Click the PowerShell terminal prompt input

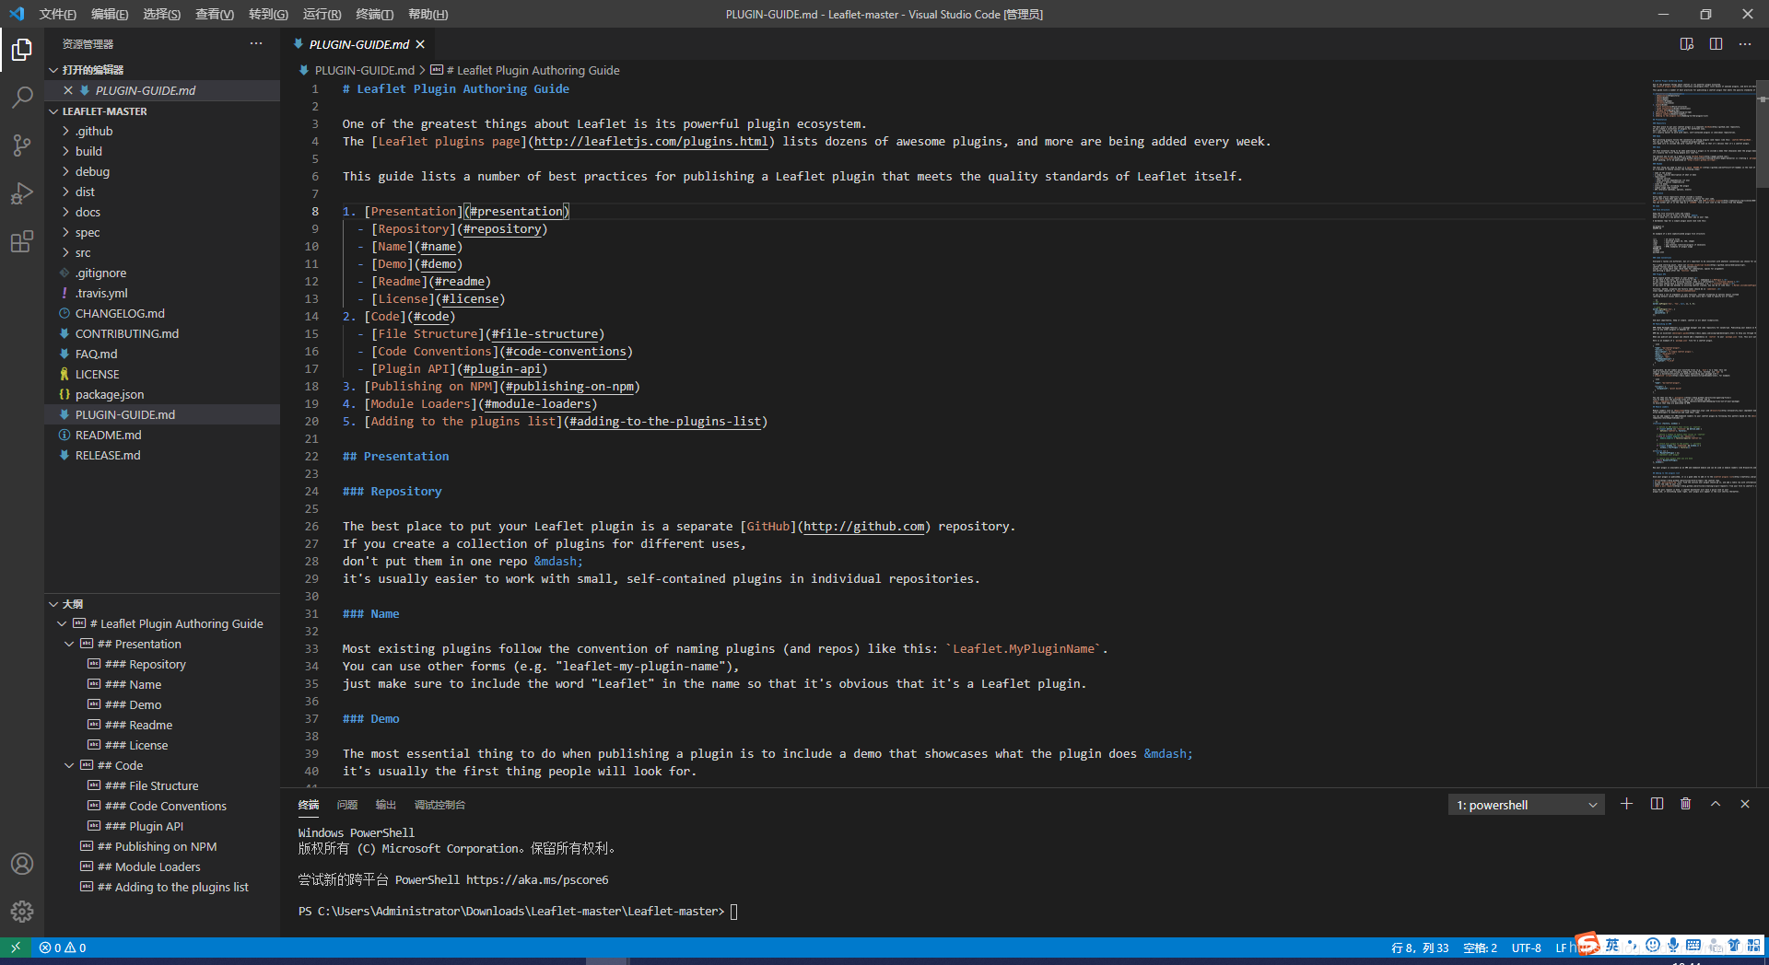[x=733, y=912]
